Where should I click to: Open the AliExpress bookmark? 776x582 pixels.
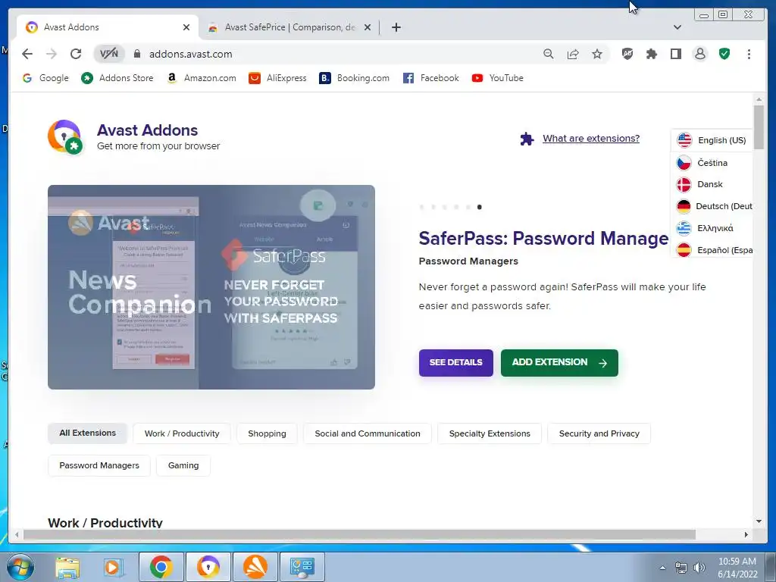click(x=277, y=78)
